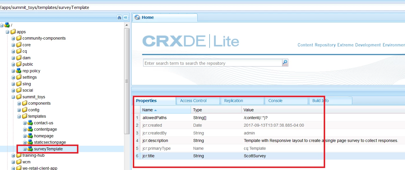
Task: Switch to the Properties tab
Action: tap(154, 101)
